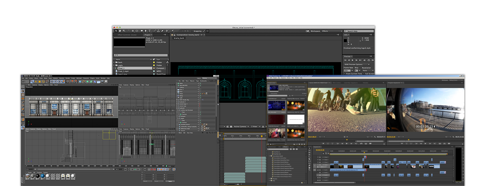Open Resolution Auto dropdown in Preview panel
487x186 pixels.
[368, 71]
